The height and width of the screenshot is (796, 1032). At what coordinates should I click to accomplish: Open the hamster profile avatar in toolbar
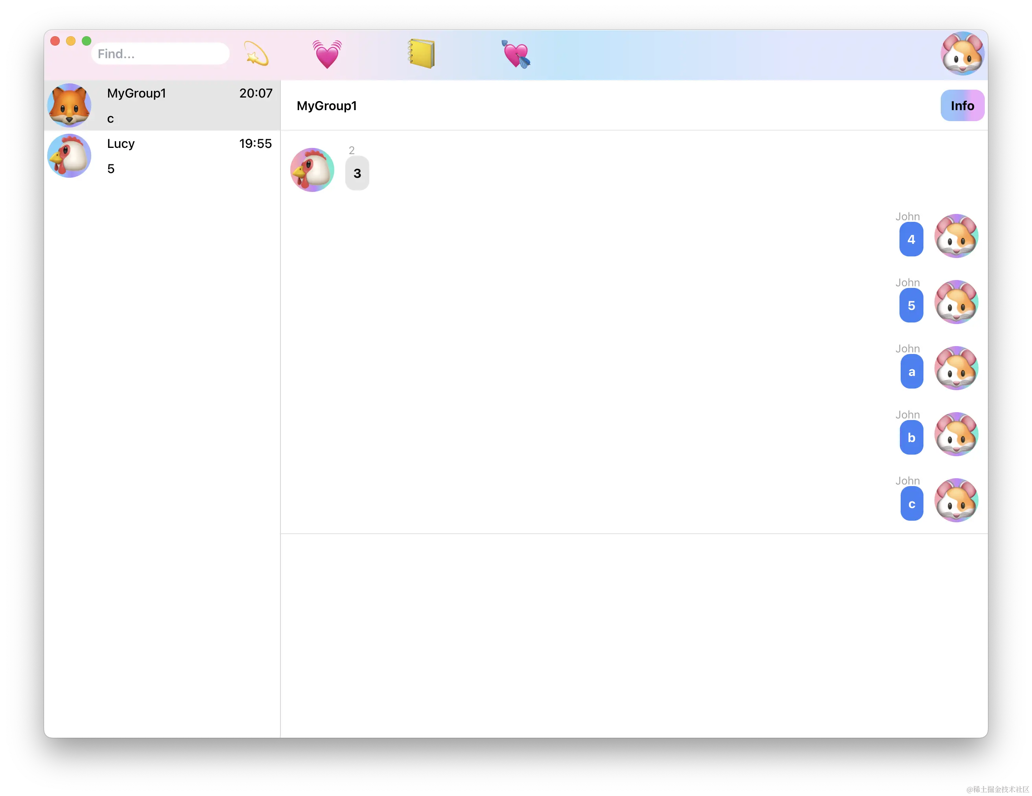click(962, 54)
